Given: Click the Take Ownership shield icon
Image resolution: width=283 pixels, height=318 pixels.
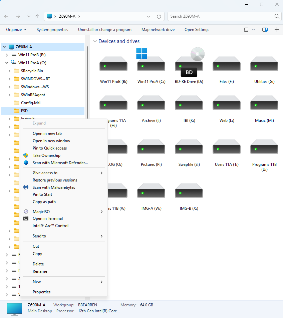Looking at the screenshot, I should [26, 156].
